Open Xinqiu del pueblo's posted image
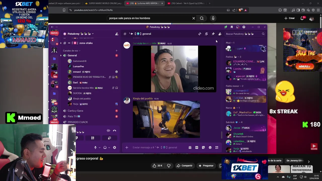 tap(166, 119)
